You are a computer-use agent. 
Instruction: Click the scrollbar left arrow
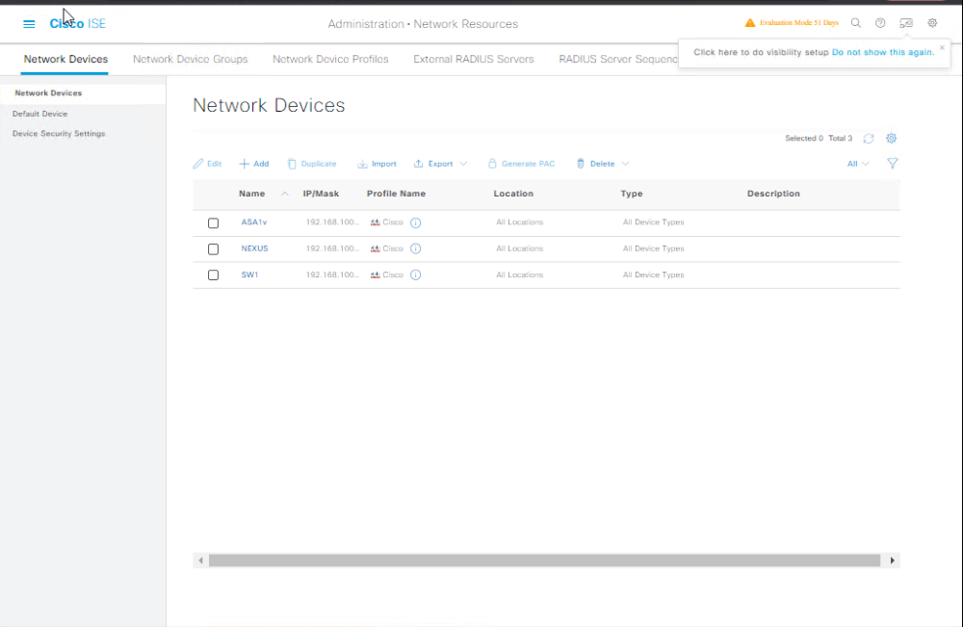coord(200,561)
